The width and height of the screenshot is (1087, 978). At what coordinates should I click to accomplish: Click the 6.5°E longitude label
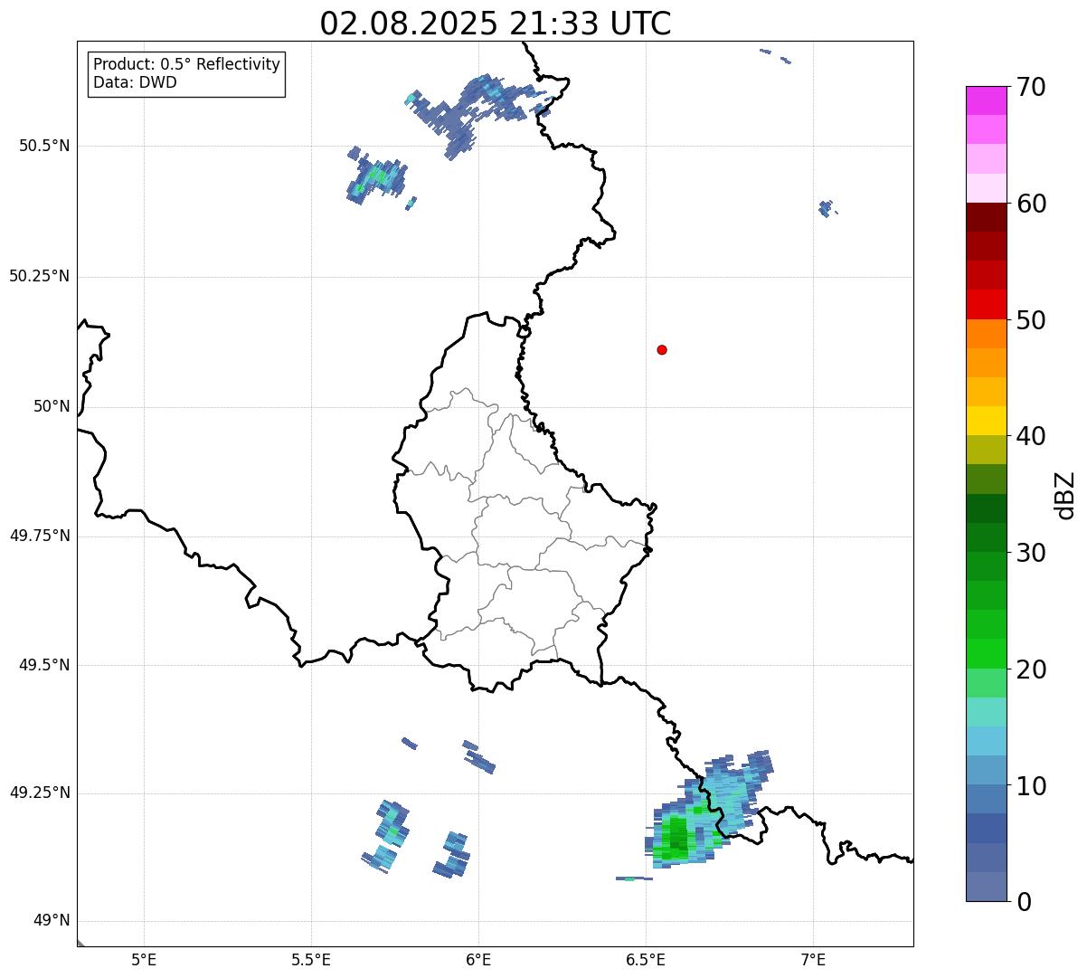(646, 959)
